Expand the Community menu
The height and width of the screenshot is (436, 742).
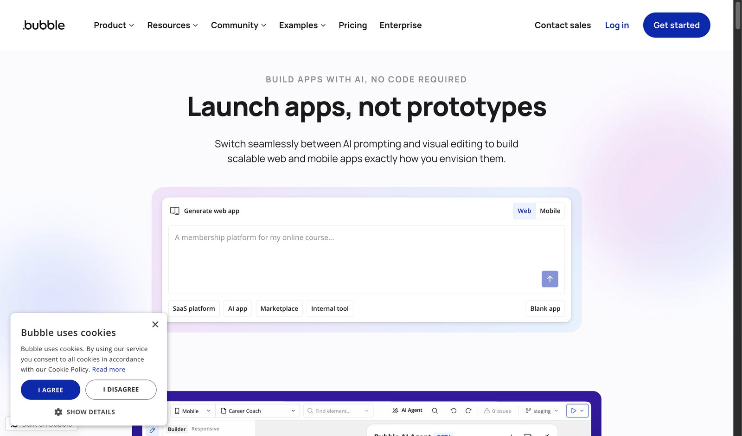(x=238, y=25)
